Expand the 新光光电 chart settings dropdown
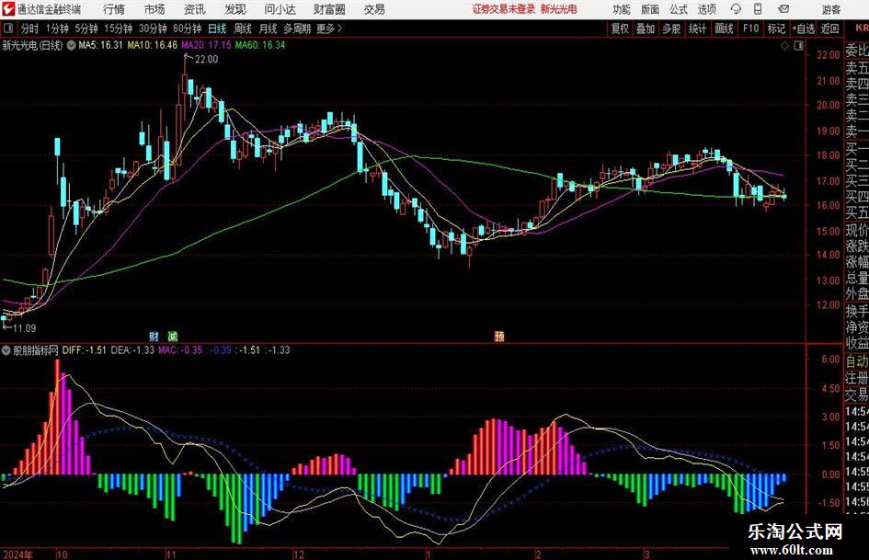The width and height of the screenshot is (869, 560). 71,45
